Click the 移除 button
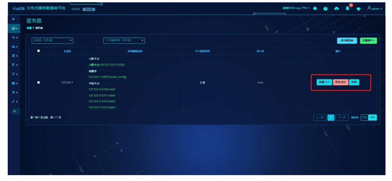This screenshot has height=181, width=392. [354, 82]
